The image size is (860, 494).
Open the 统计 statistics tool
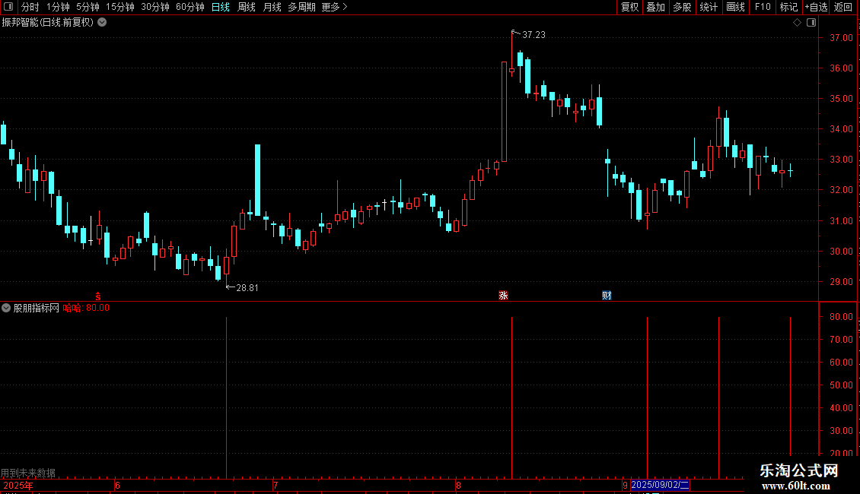[x=709, y=7]
